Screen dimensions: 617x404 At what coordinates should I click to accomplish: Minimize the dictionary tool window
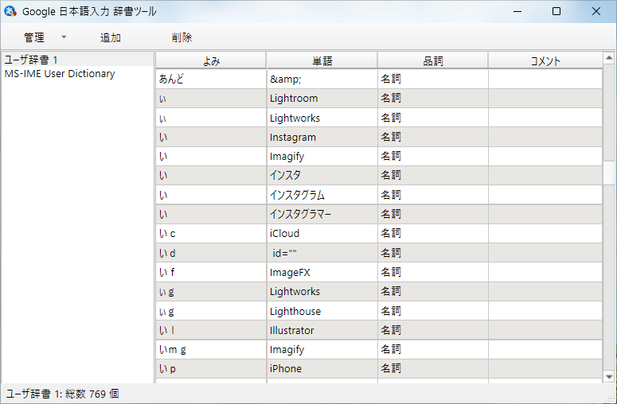click(x=517, y=11)
